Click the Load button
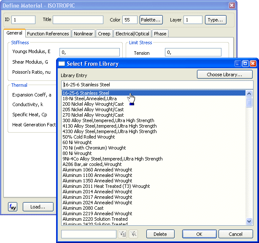The image size is (259, 243). (x=38, y=207)
